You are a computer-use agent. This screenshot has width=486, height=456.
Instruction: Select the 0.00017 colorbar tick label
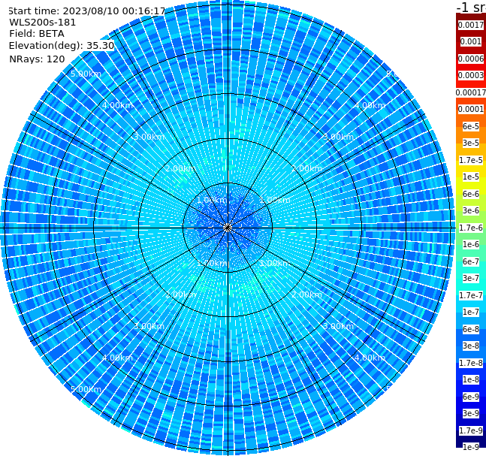click(x=471, y=92)
